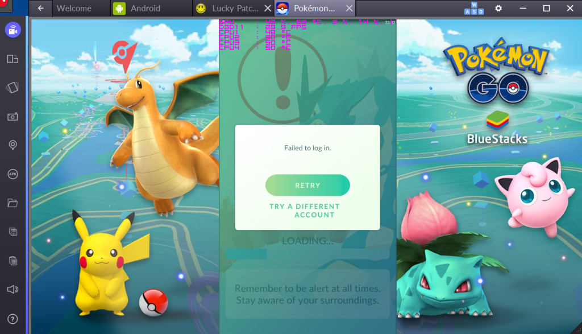582x334 pixels.
Task: Open help via the question mark icon
Action: click(13, 319)
